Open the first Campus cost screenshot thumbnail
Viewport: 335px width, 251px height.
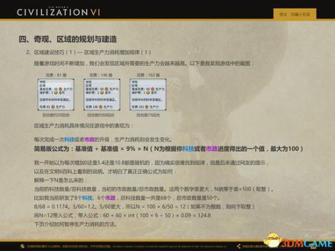pos(56,95)
